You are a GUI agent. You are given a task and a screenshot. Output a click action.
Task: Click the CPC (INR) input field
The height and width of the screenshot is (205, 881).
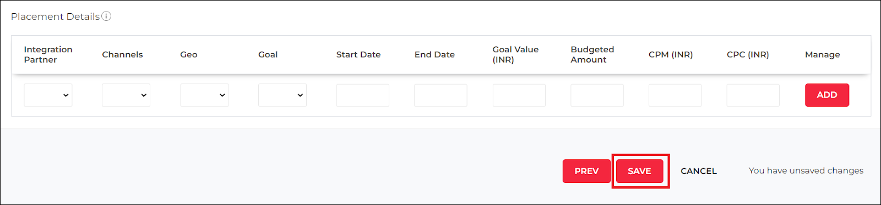753,95
